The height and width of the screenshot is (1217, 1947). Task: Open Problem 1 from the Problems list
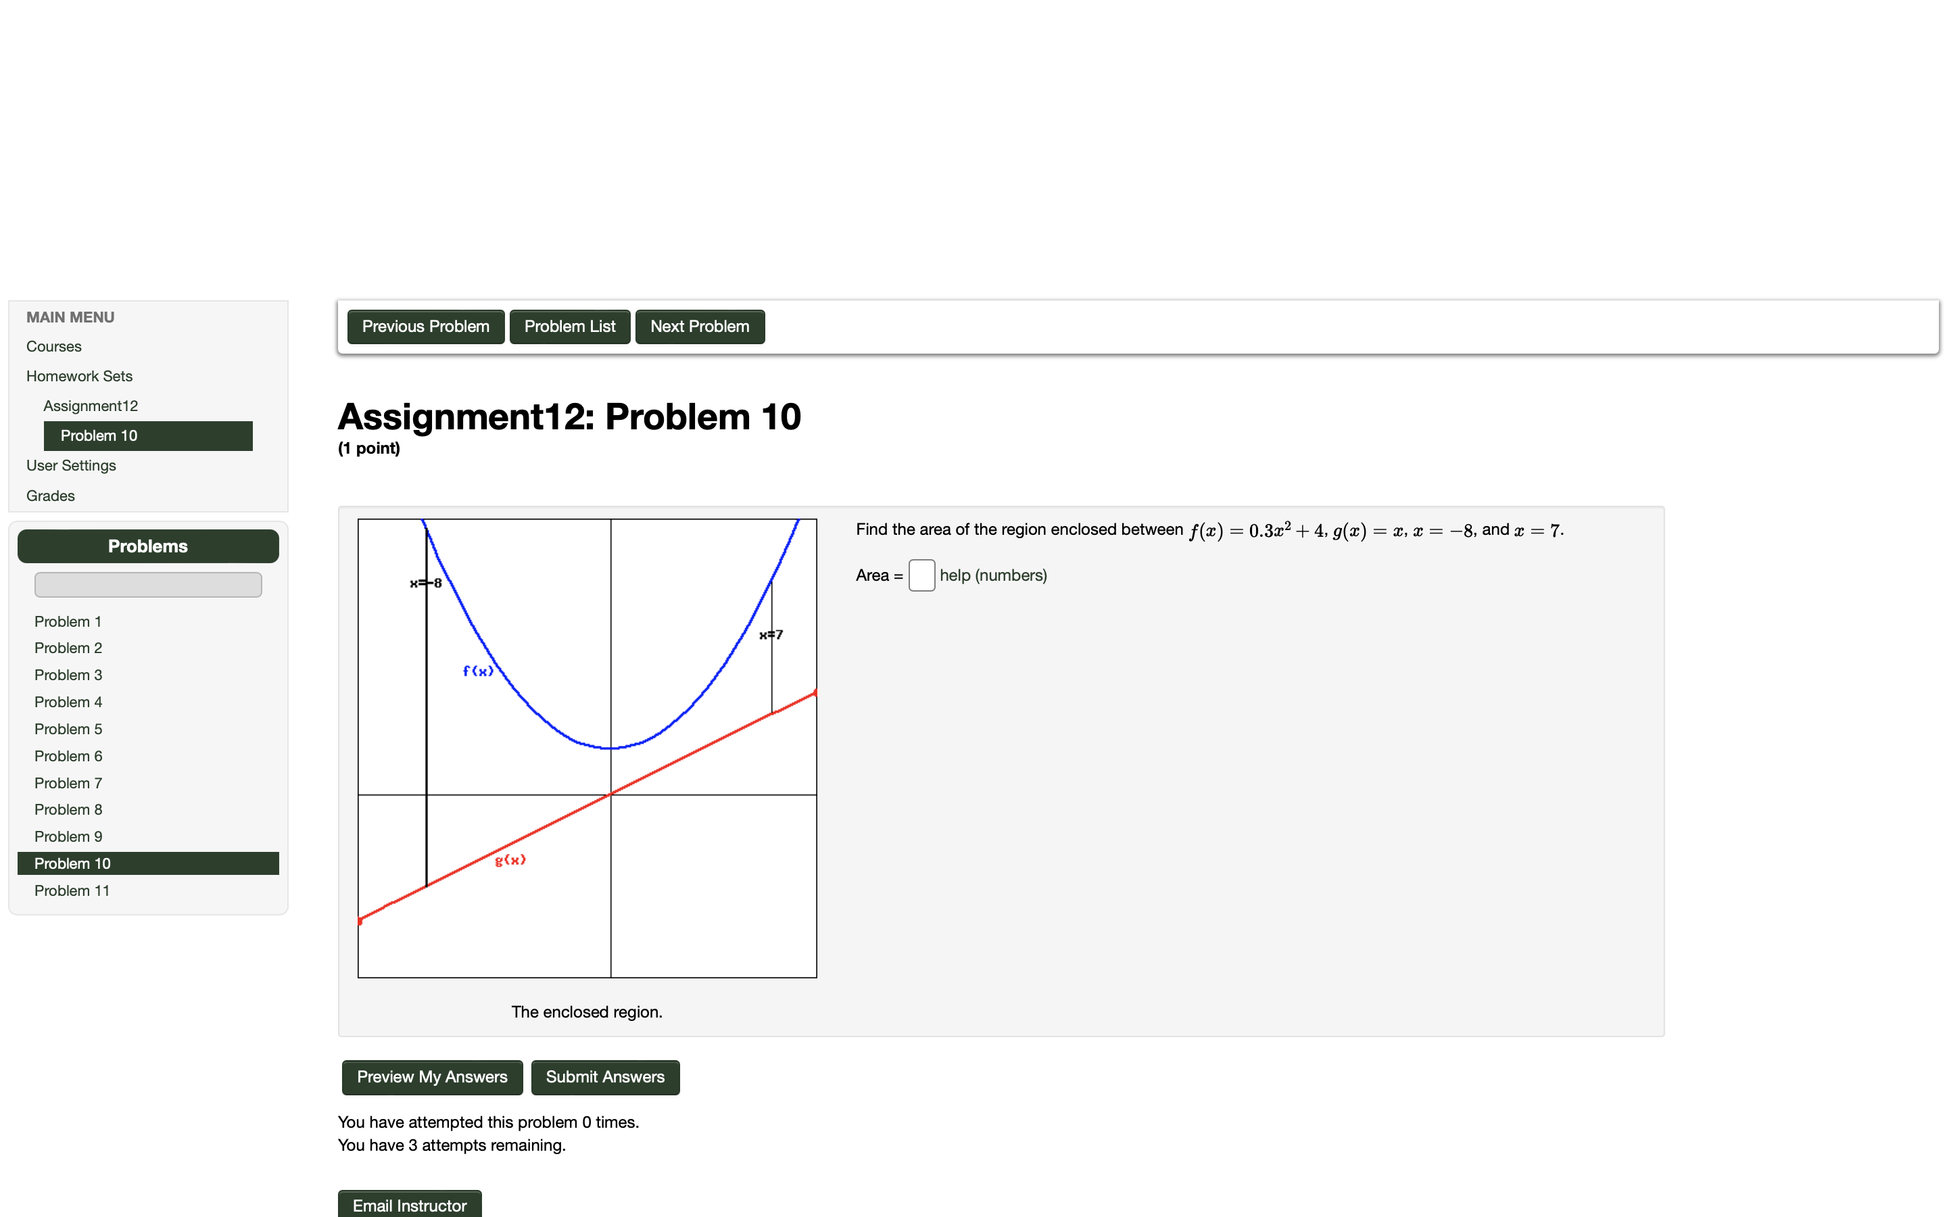68,621
